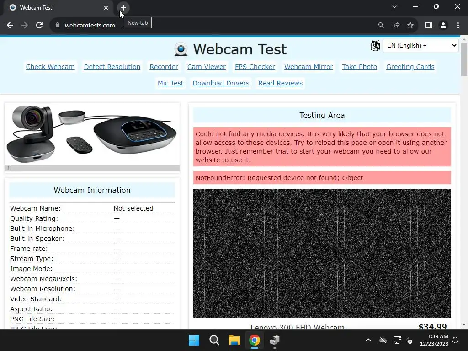
Task: Close the Webcam Test tab
Action: tap(106, 8)
